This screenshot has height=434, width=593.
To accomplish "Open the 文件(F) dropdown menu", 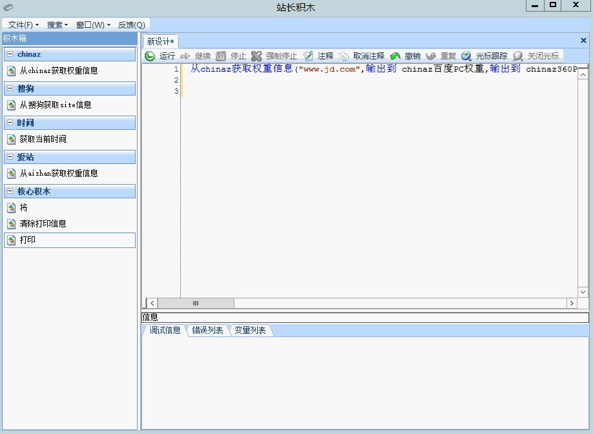I will point(23,25).
